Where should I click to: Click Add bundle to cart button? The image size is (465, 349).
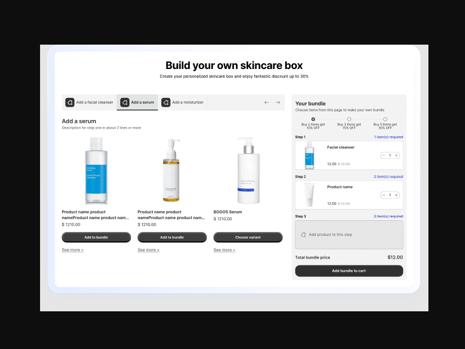tap(349, 271)
